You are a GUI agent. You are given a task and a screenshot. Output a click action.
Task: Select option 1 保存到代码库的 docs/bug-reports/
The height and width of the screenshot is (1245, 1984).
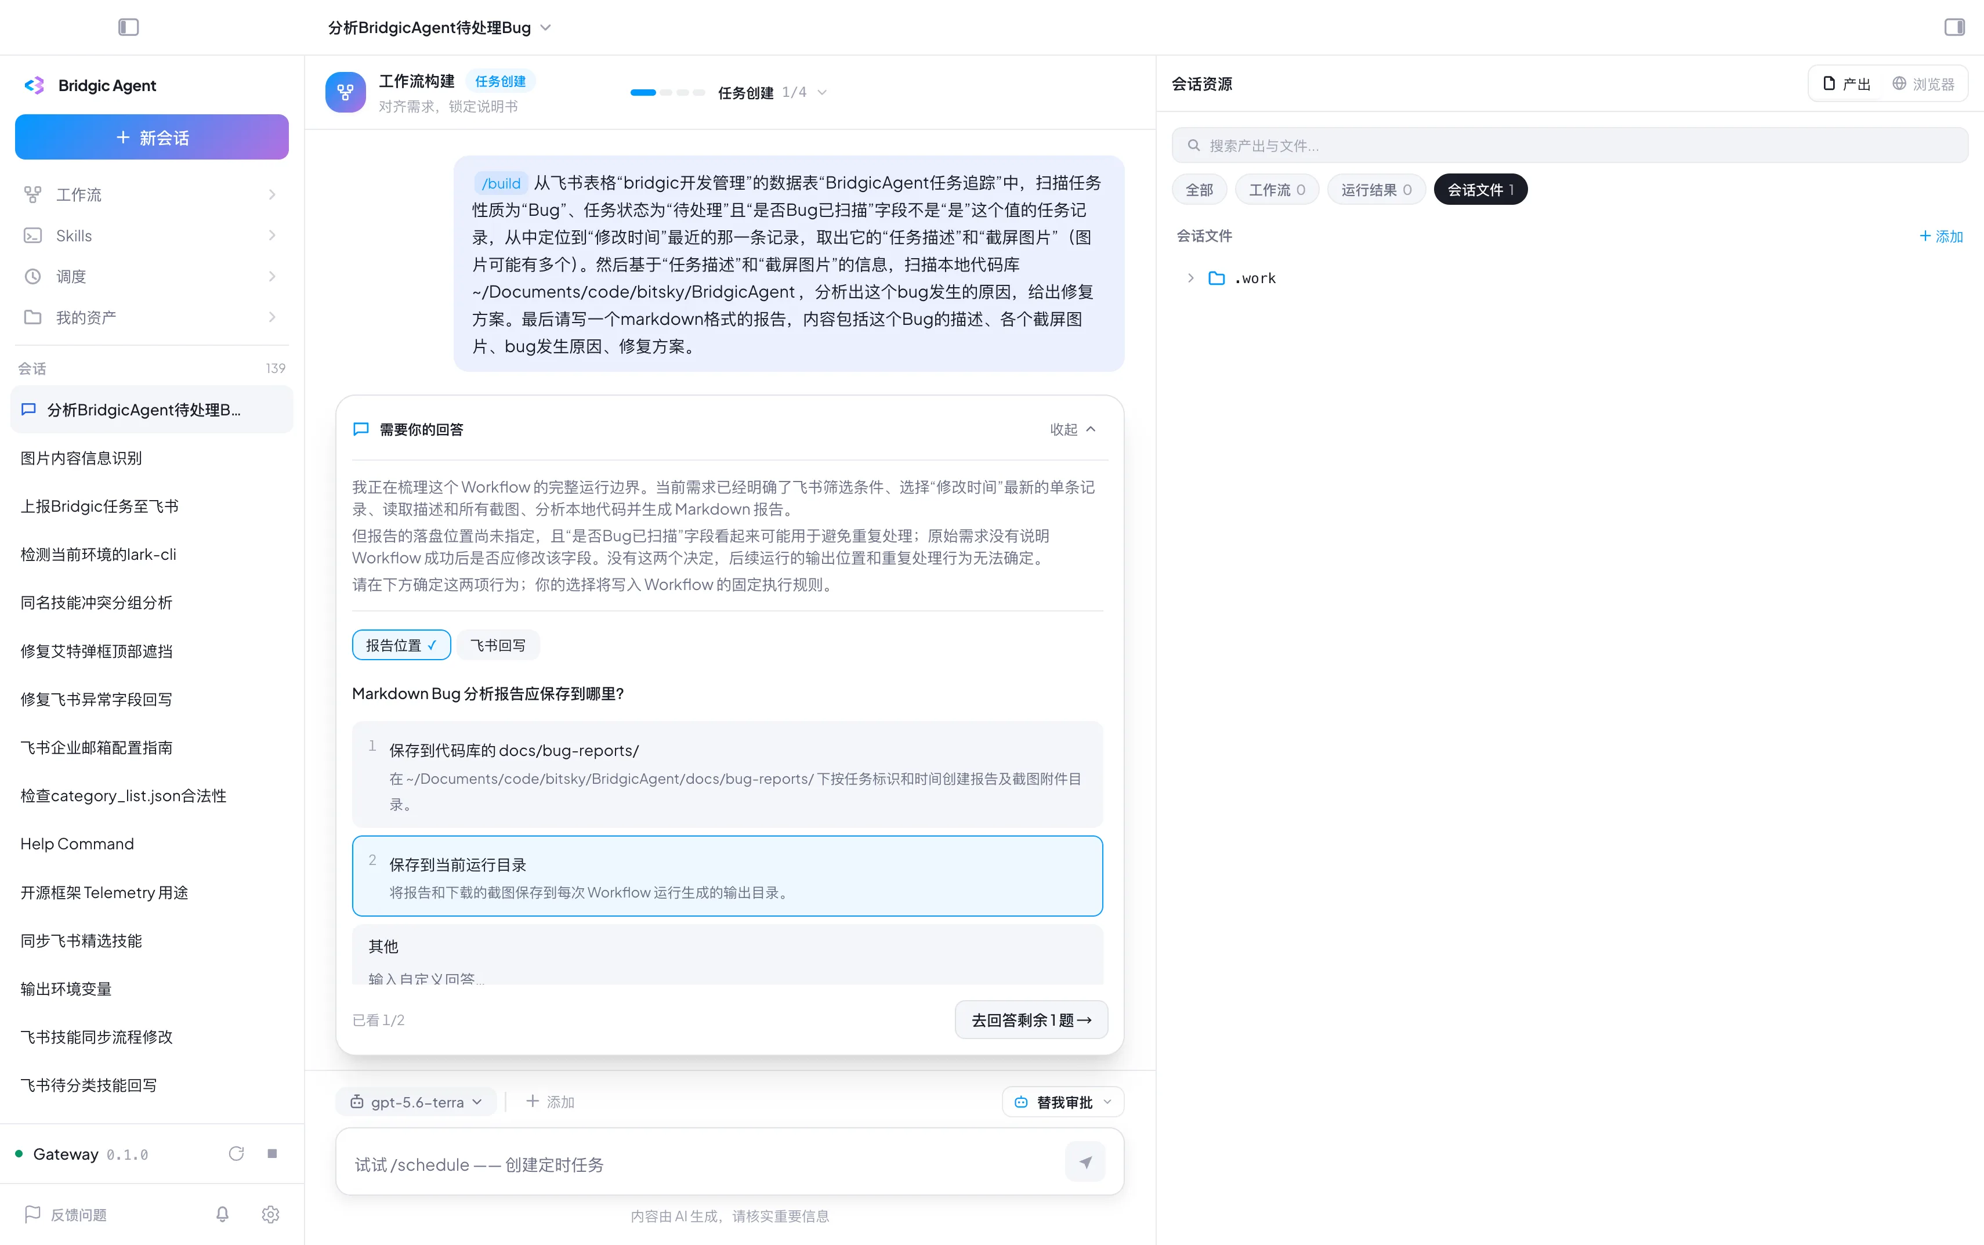(x=727, y=774)
